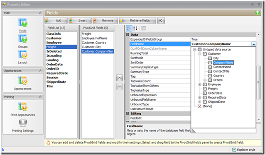Select OrderDate in the data source tree
Viewport: 265px width, 155px height.
tap(215, 93)
